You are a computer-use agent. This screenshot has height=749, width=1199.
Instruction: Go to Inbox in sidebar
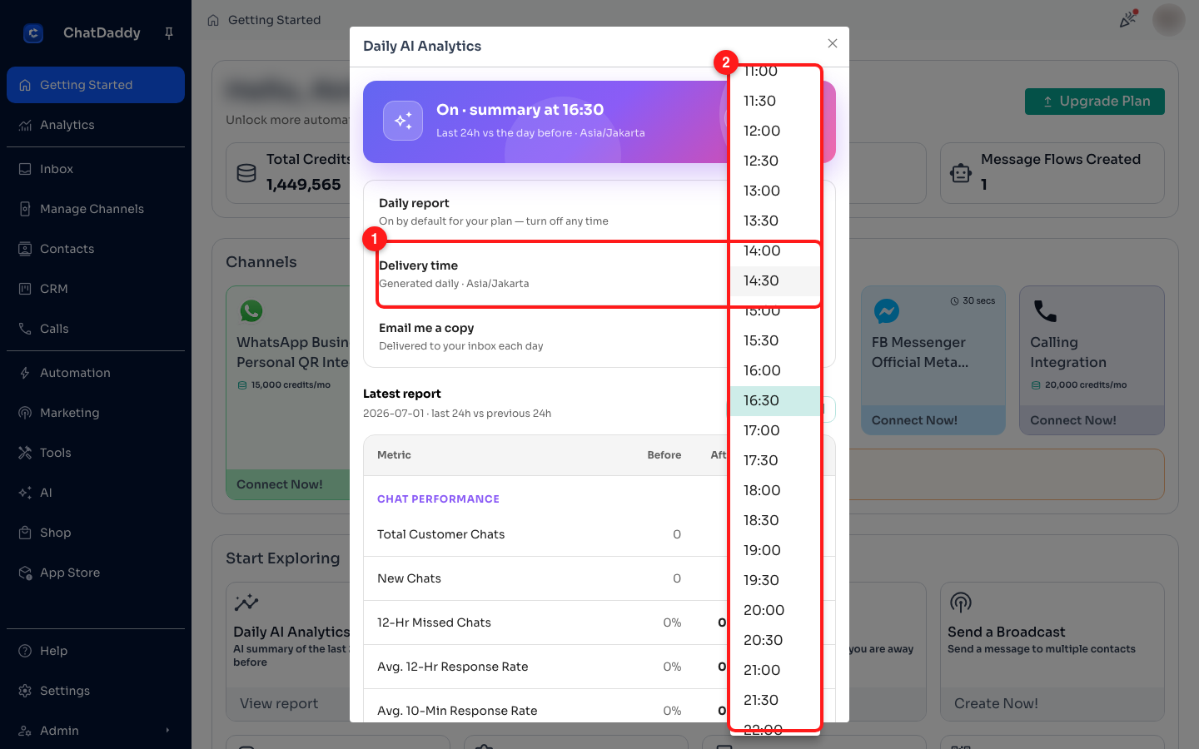tap(96, 169)
